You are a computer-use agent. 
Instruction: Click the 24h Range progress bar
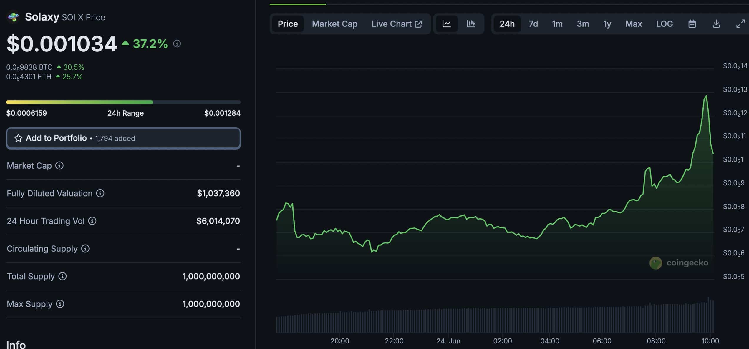point(123,102)
